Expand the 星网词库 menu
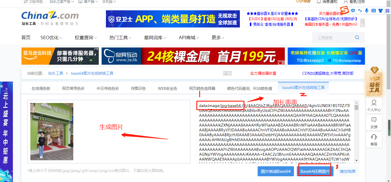The width and height of the screenshot is (391, 182). point(155,37)
